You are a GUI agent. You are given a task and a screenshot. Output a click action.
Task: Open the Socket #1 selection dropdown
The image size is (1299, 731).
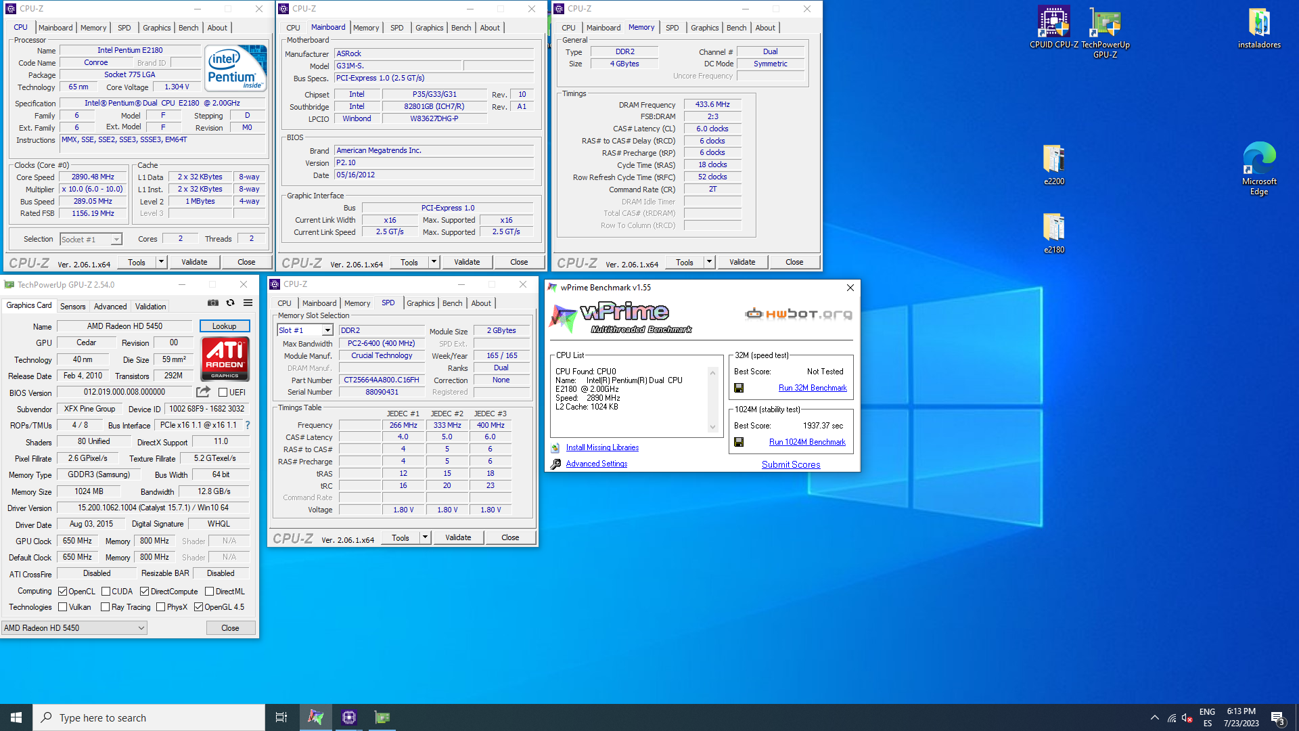click(91, 239)
